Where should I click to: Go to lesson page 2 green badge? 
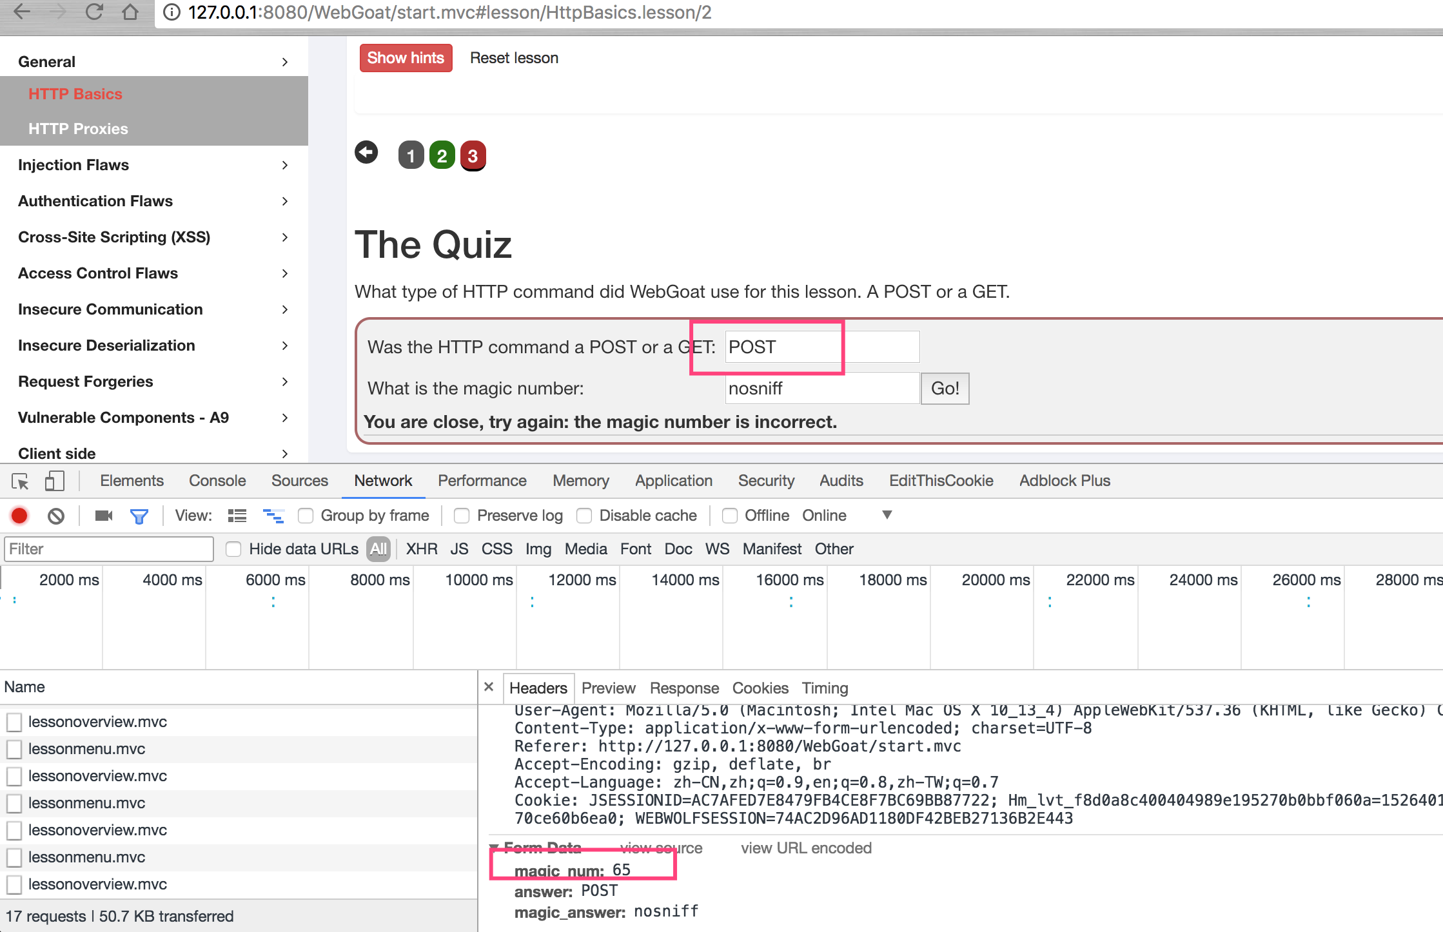pos(442,155)
